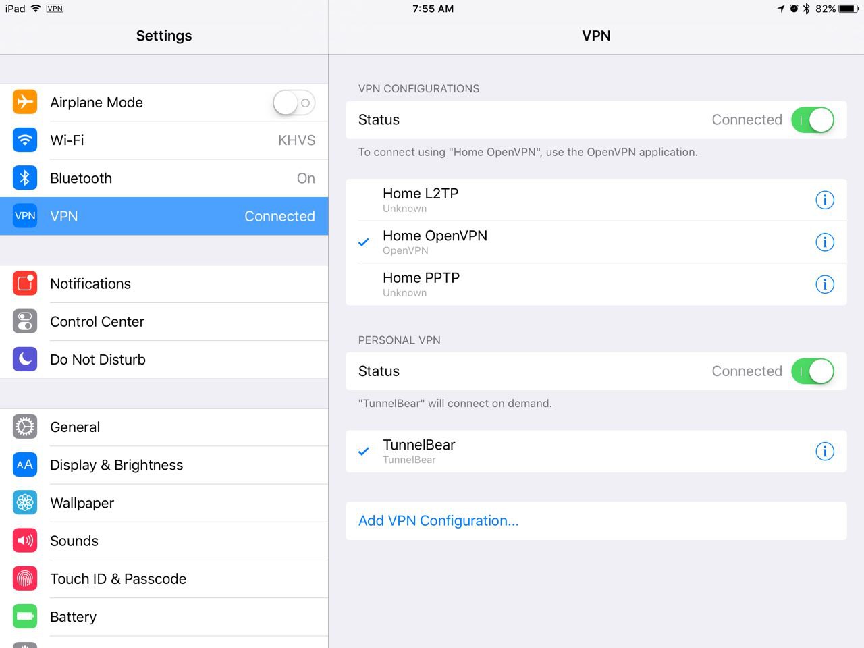Open Wi-Fi settings via its icon
The width and height of the screenshot is (864, 648).
coord(25,140)
